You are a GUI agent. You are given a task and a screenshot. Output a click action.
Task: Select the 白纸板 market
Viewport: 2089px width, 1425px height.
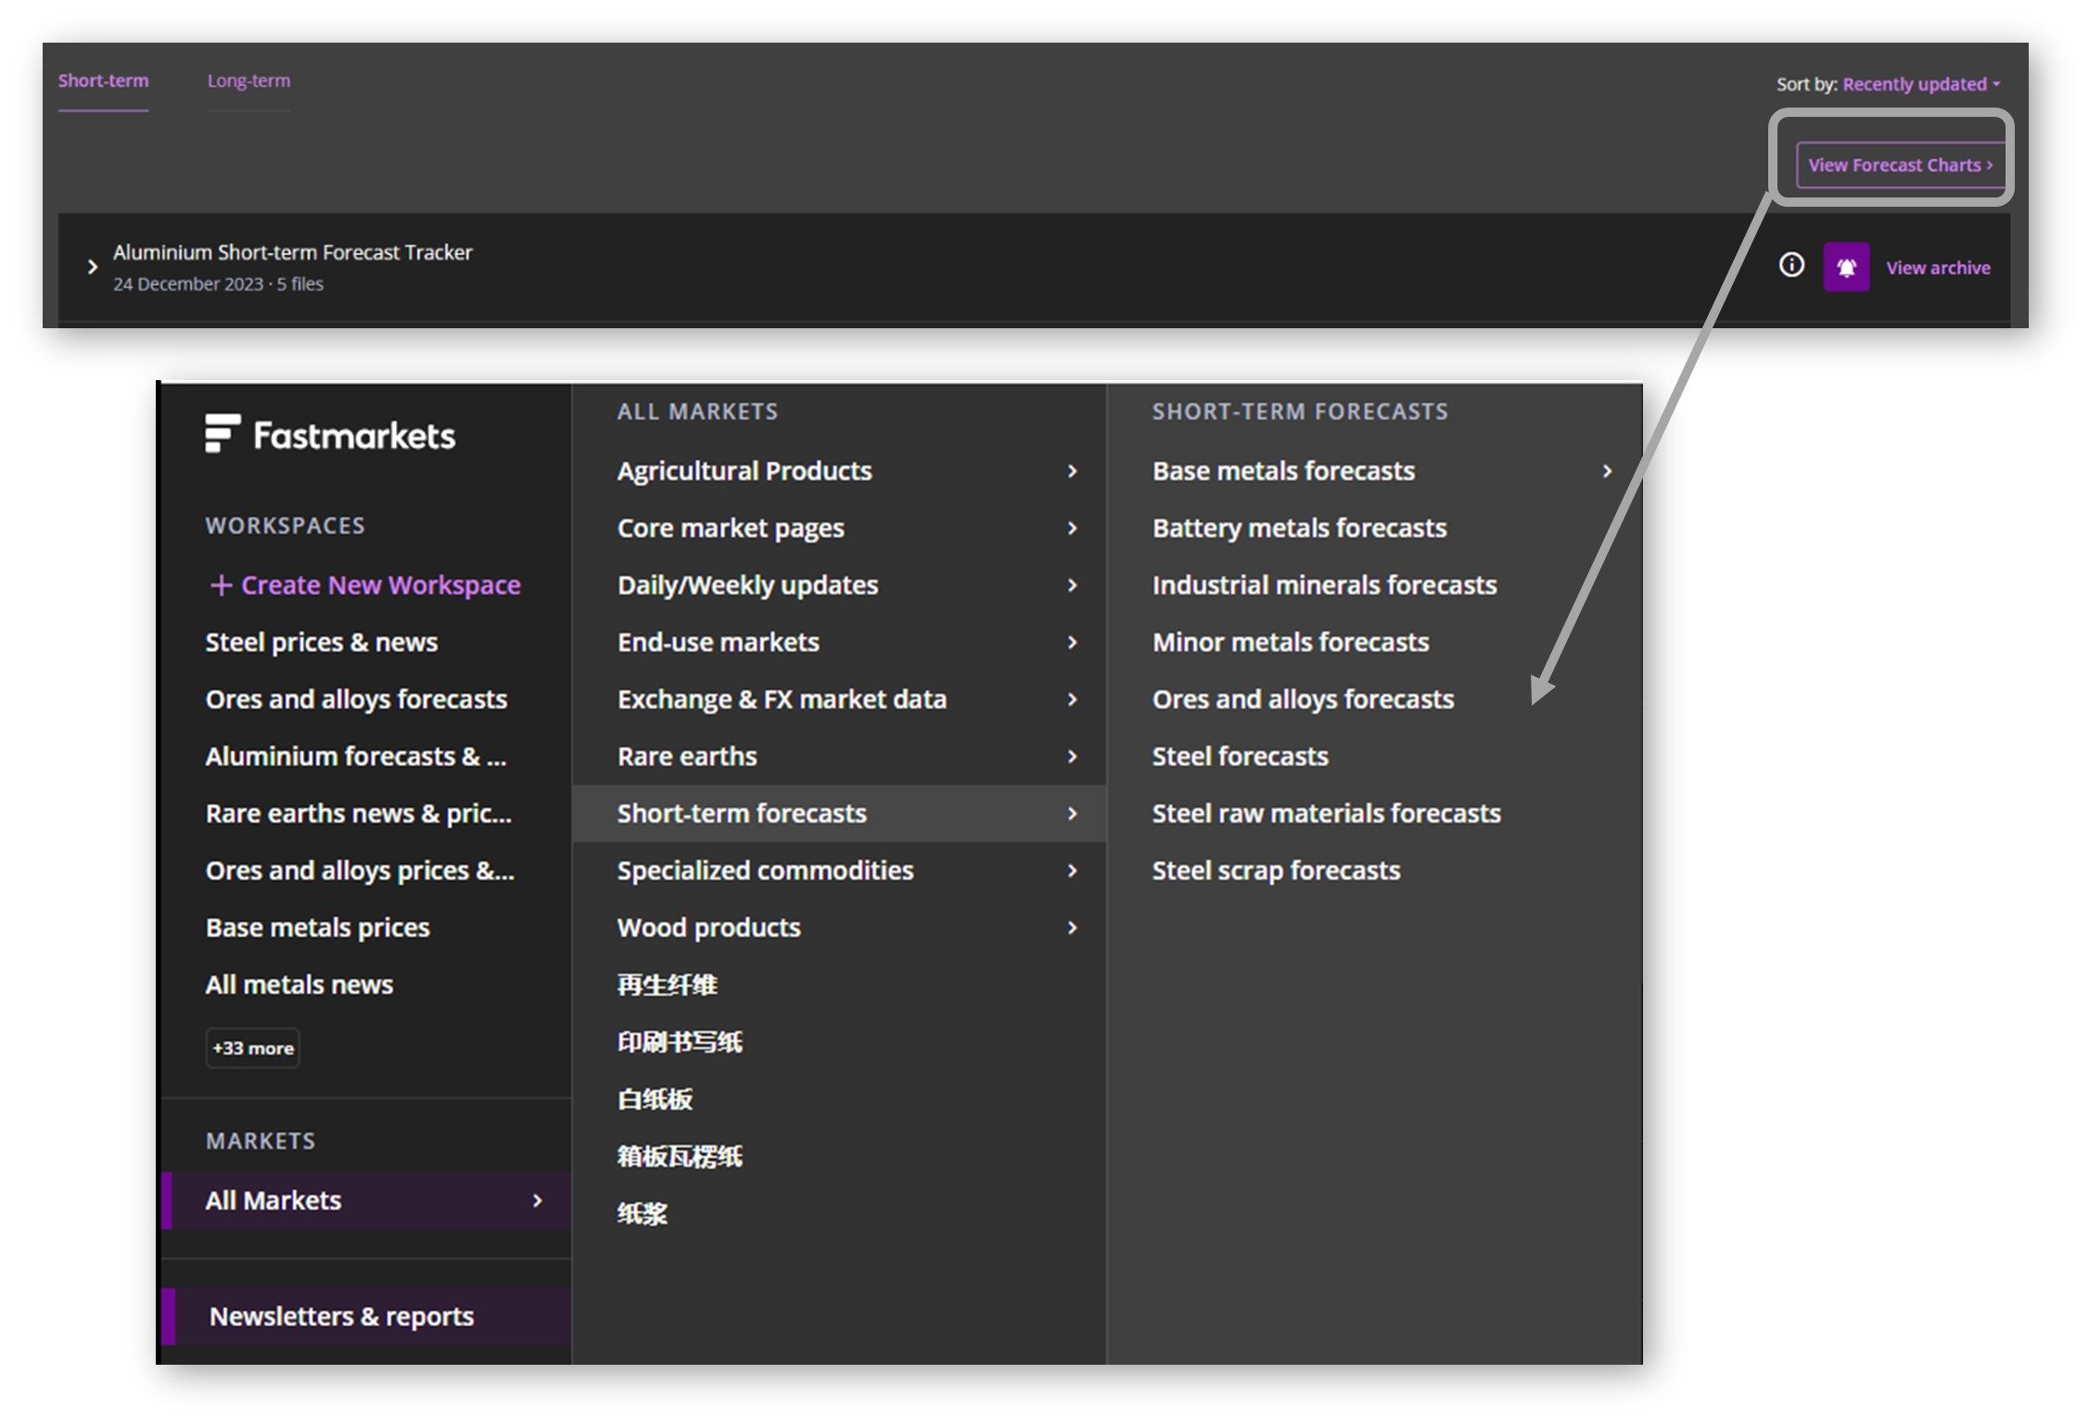point(655,1100)
